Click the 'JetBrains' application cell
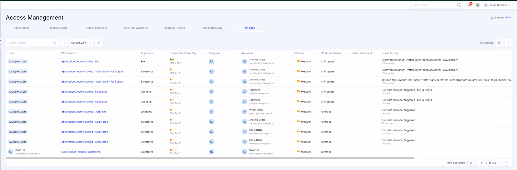517x170 pixels. tap(146, 112)
